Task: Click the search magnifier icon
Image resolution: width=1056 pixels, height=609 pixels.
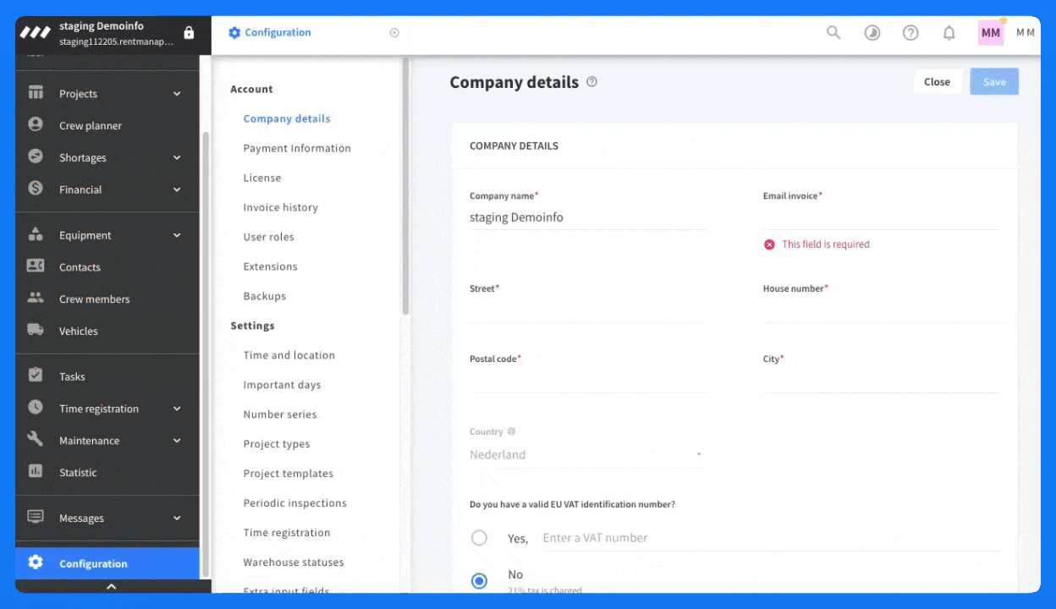Action: click(833, 33)
